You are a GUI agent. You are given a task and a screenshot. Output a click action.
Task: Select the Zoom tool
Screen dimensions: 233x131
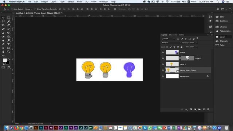[8, 52]
